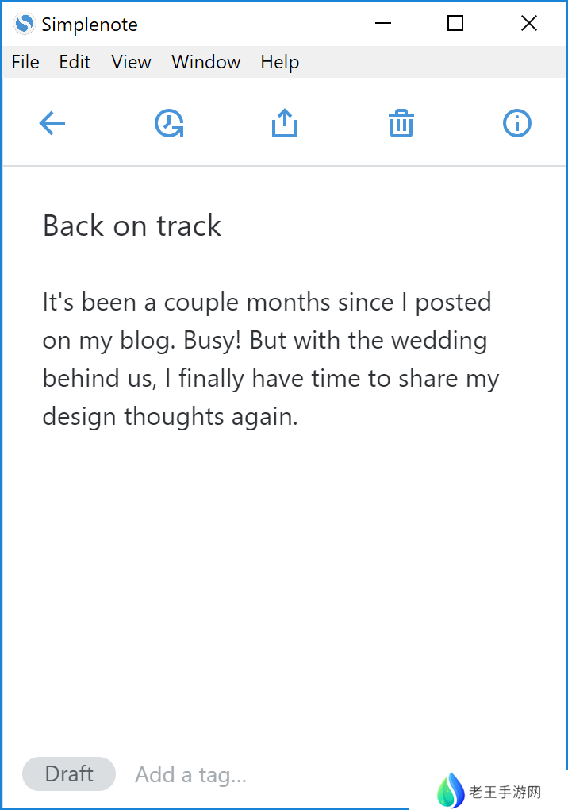Minimize the Simplenote window
Viewport: 568px width, 810px height.
point(383,24)
